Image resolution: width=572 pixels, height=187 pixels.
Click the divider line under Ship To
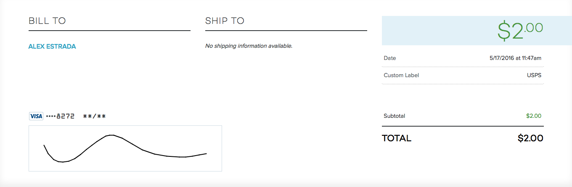[286, 31]
